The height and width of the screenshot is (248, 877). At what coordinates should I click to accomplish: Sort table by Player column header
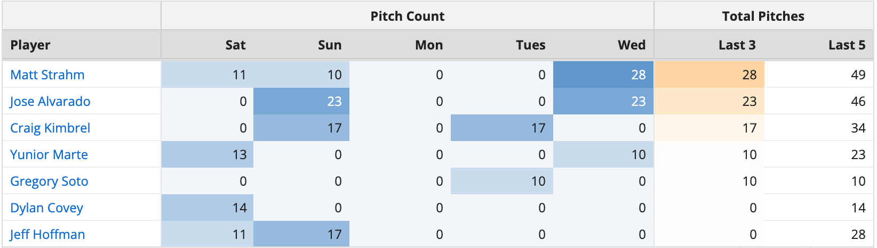(x=30, y=45)
